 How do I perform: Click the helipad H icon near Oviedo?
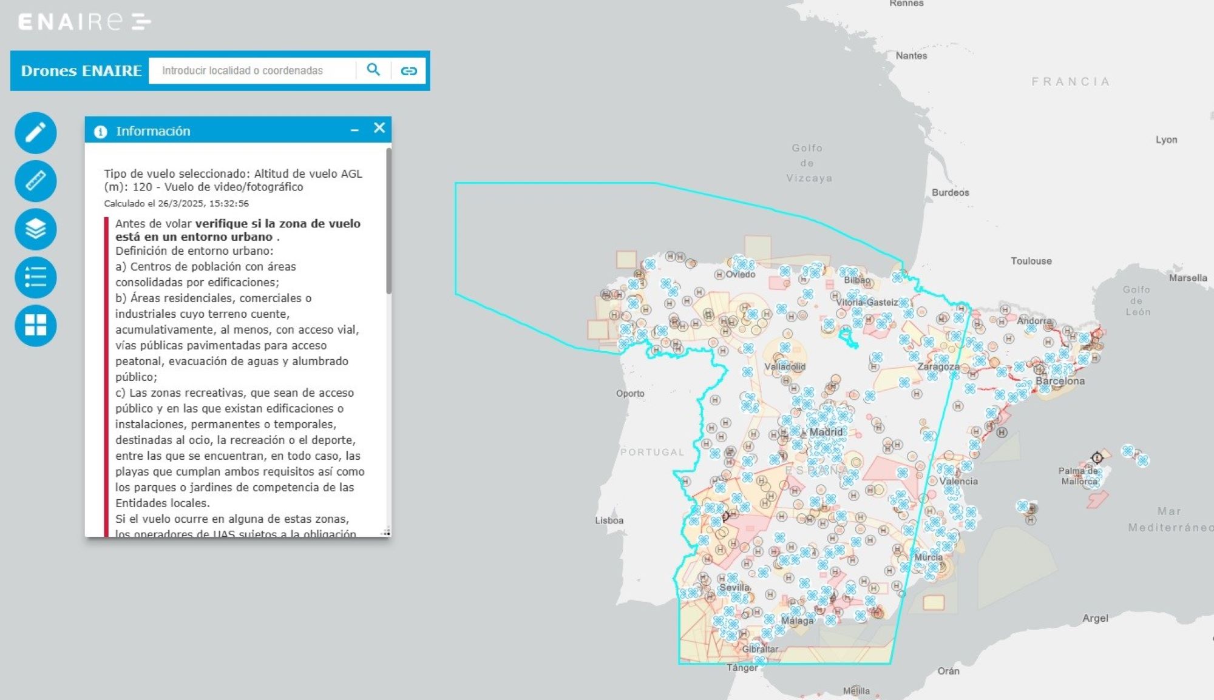[720, 274]
